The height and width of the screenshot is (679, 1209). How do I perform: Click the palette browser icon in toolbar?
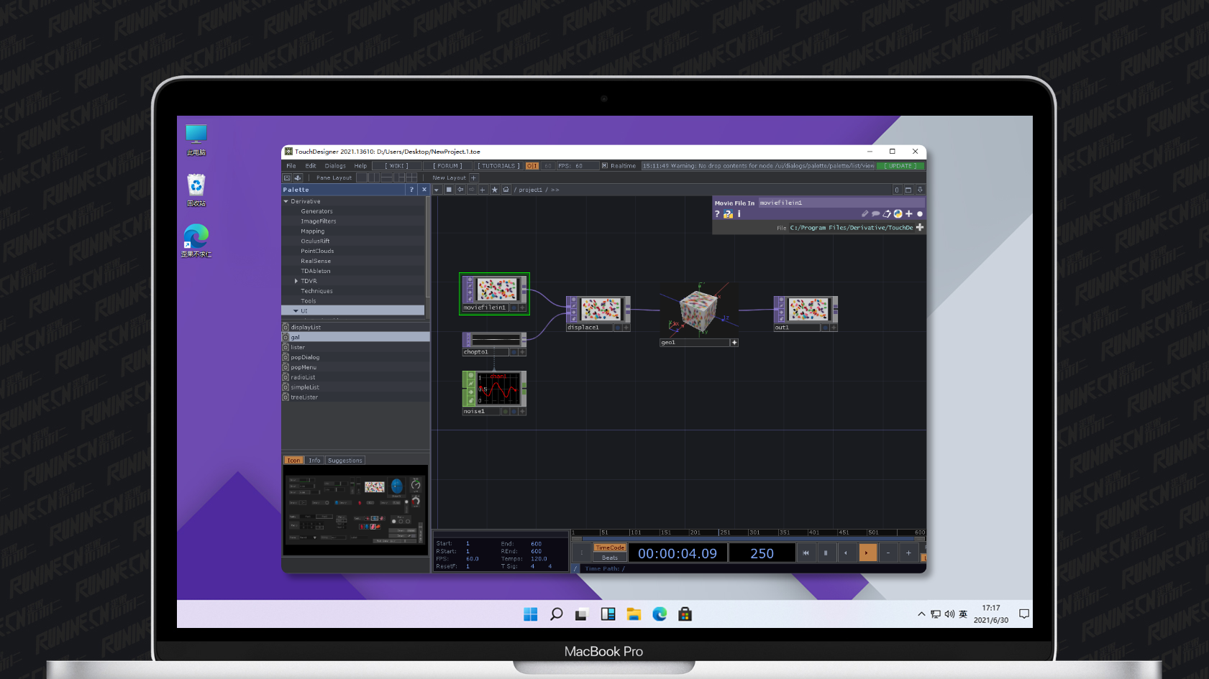tap(298, 177)
